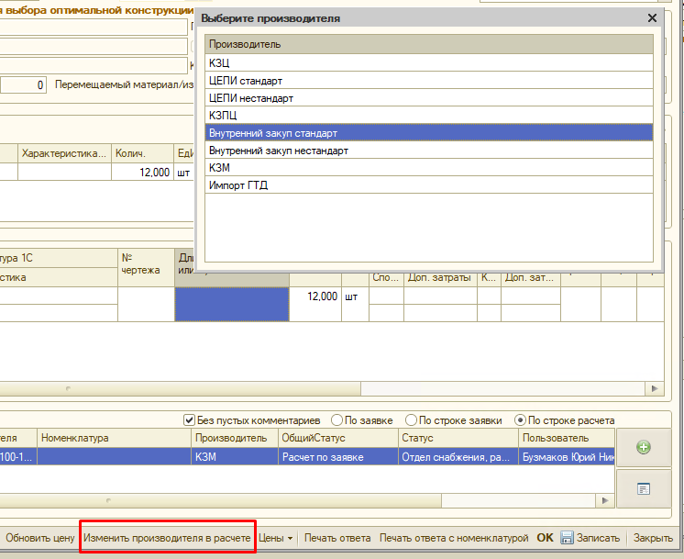Choose Импорт ГТД manufacturer row
Screen dimensions: 684x559
point(429,185)
